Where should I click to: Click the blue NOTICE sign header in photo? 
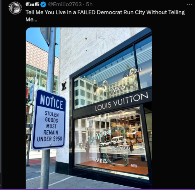pyautogui.click(x=51, y=101)
